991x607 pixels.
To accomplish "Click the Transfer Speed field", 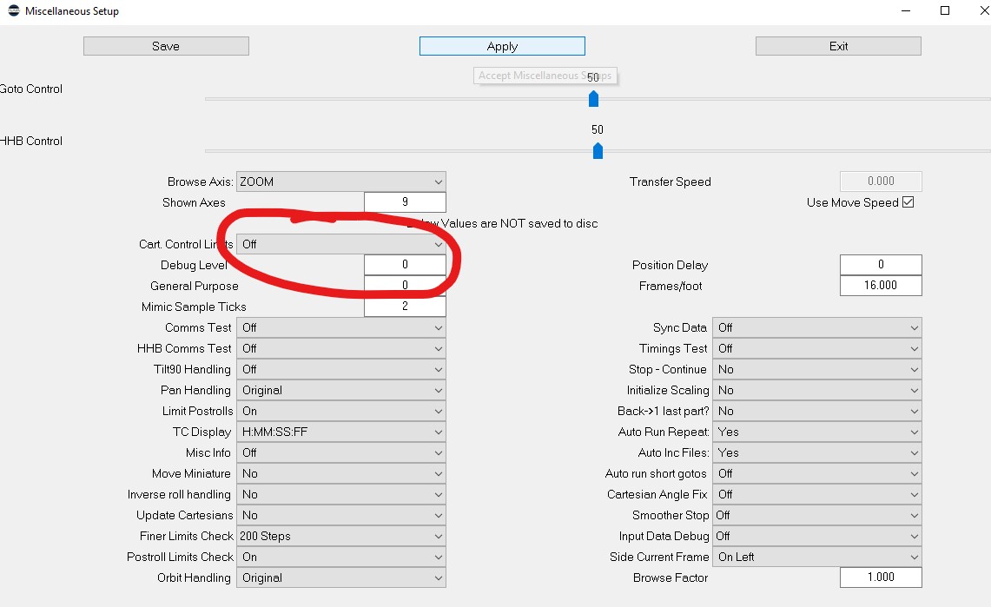I will 881,181.
